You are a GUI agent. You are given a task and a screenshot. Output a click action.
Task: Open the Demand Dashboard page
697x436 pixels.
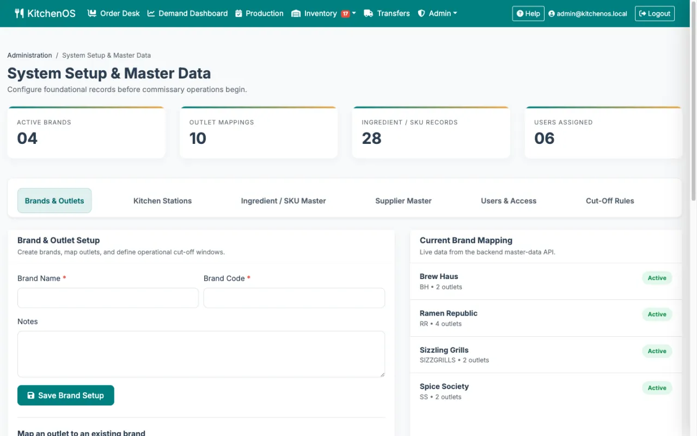pos(187,13)
